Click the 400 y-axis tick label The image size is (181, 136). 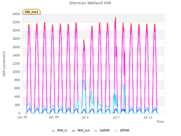coord(17,97)
